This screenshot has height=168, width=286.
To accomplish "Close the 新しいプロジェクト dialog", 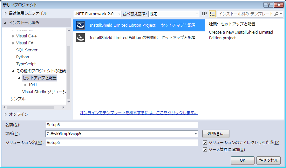I will coord(278,5).
